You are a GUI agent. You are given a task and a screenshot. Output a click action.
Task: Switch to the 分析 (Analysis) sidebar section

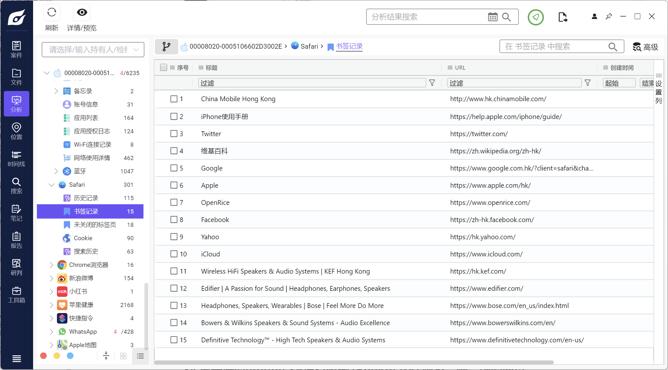[17, 104]
